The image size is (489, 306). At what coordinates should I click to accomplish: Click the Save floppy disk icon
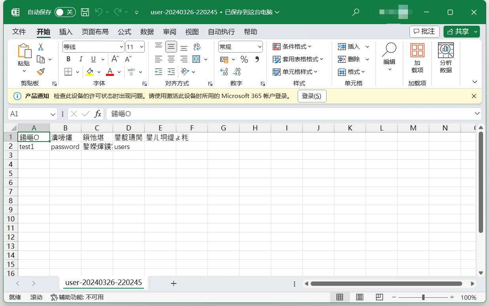click(x=85, y=12)
